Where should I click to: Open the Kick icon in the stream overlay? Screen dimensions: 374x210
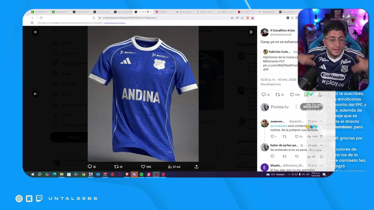[29, 199]
